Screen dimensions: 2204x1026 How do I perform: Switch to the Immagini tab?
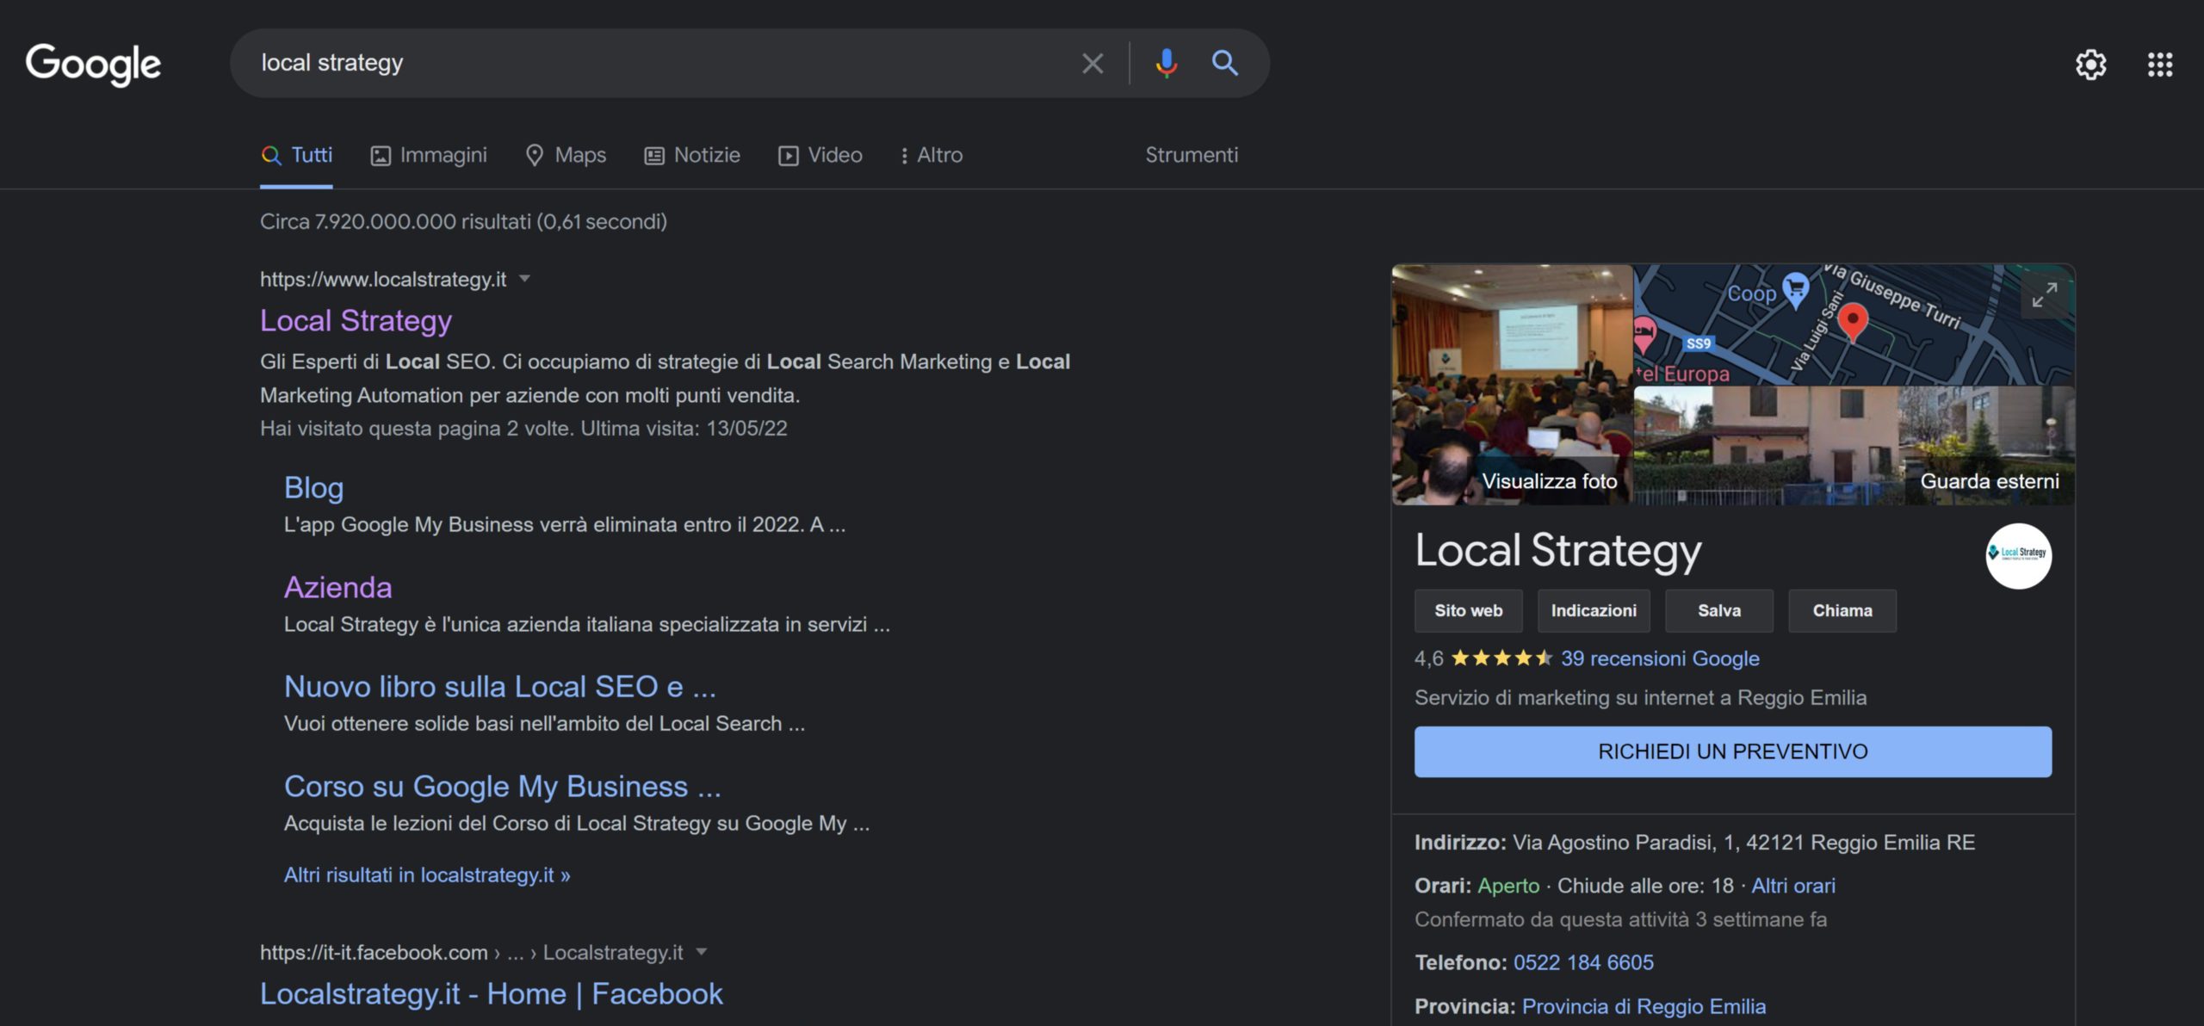[429, 155]
